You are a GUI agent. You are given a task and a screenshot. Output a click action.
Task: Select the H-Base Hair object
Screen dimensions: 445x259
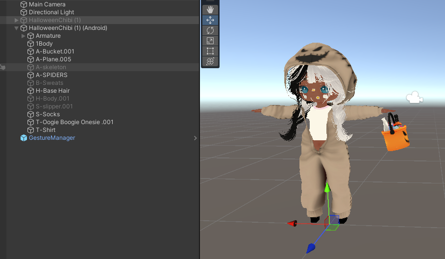coord(52,91)
